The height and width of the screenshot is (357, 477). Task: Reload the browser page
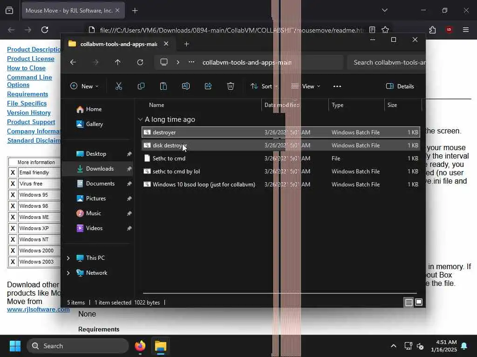[45, 30]
